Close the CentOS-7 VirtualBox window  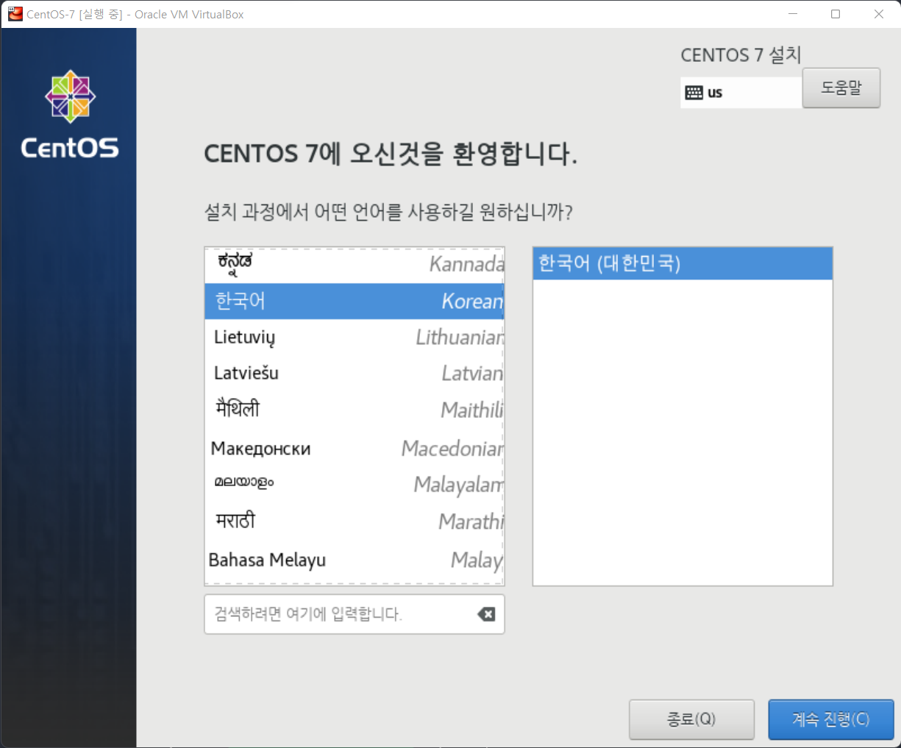pyautogui.click(x=879, y=14)
